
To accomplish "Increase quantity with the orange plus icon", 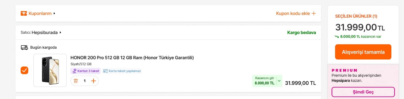I will click(93, 81).
